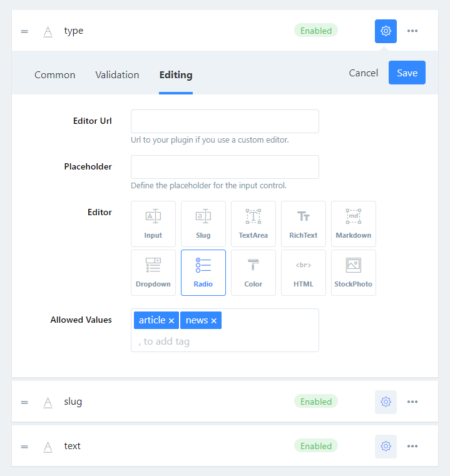450x476 pixels.
Task: Collapse type field settings via gear
Action: click(x=386, y=31)
